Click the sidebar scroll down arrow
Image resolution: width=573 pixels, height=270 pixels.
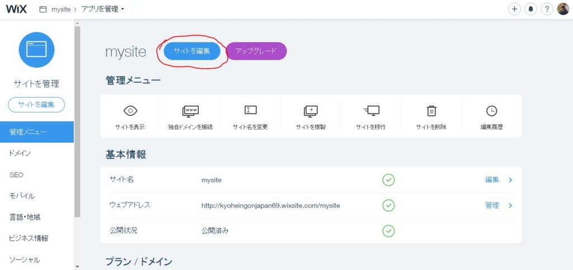[77, 267]
